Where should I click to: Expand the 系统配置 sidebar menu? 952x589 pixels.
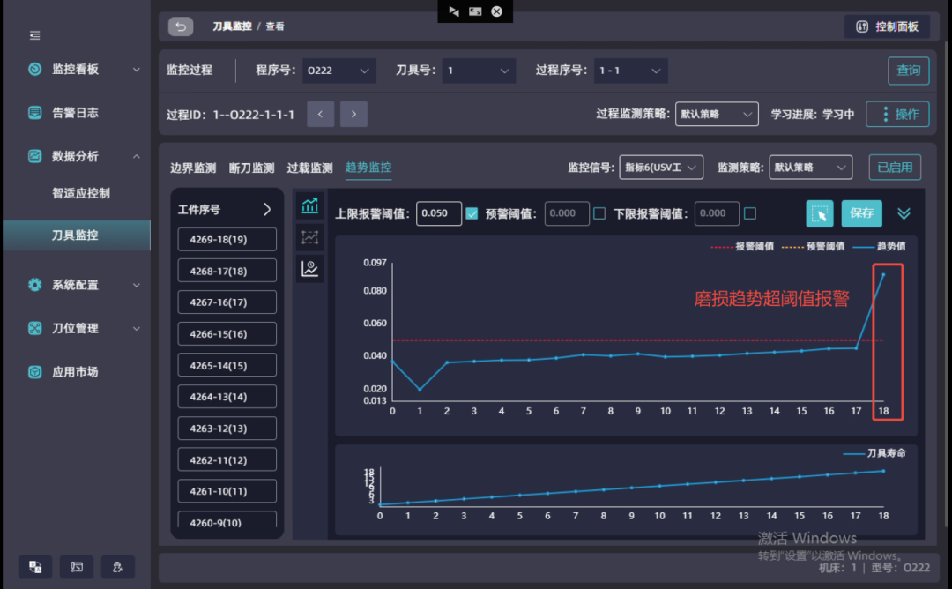click(137, 285)
